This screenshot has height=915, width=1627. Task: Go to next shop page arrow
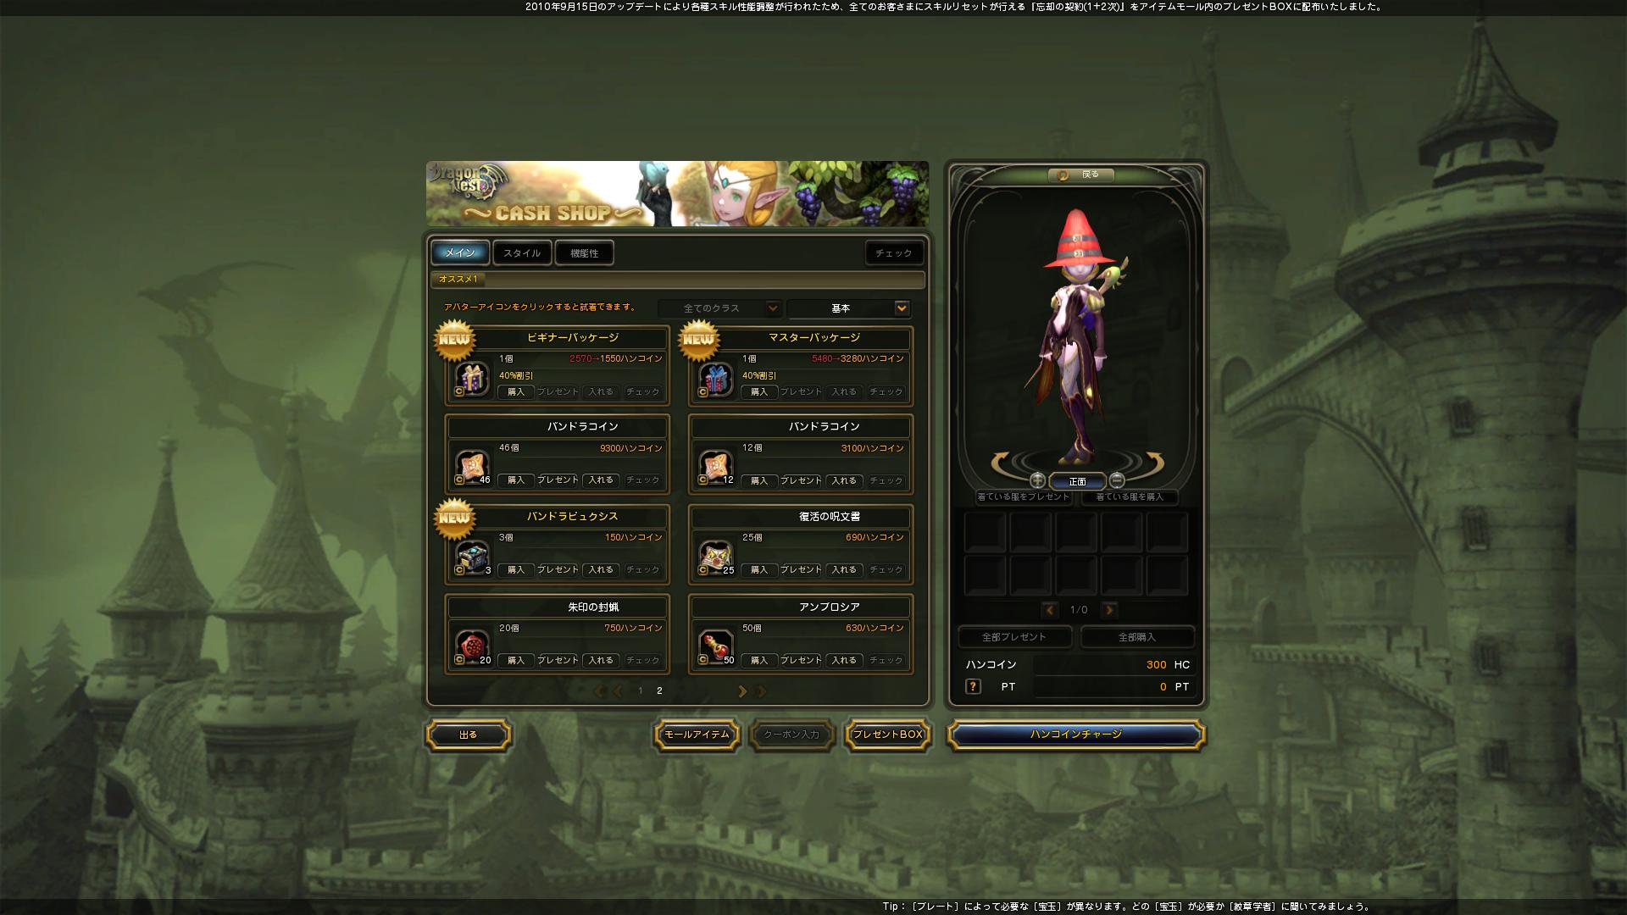click(x=742, y=691)
